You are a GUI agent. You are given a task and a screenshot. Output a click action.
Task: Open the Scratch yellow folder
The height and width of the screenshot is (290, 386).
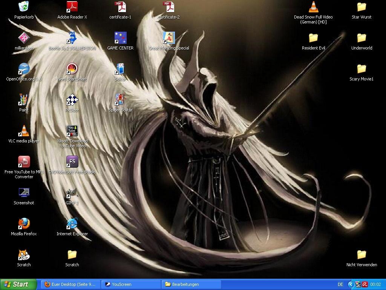72,255
